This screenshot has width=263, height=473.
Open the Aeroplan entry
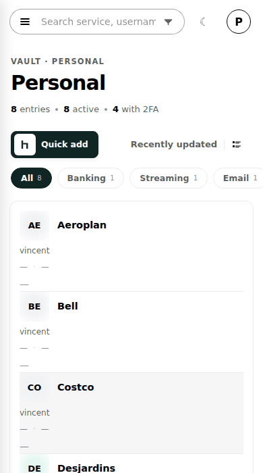(x=131, y=251)
